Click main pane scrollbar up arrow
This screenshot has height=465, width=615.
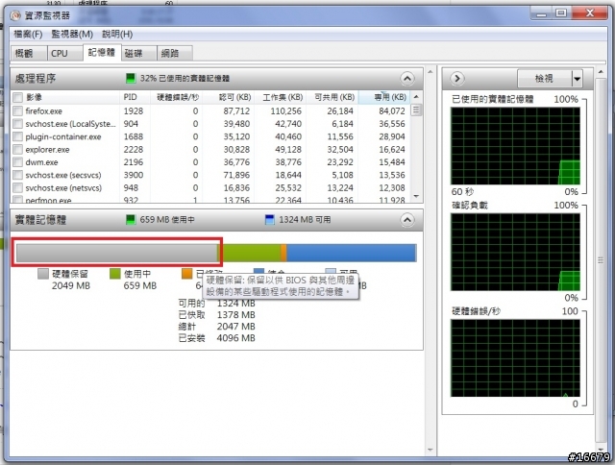pyautogui.click(x=430, y=72)
